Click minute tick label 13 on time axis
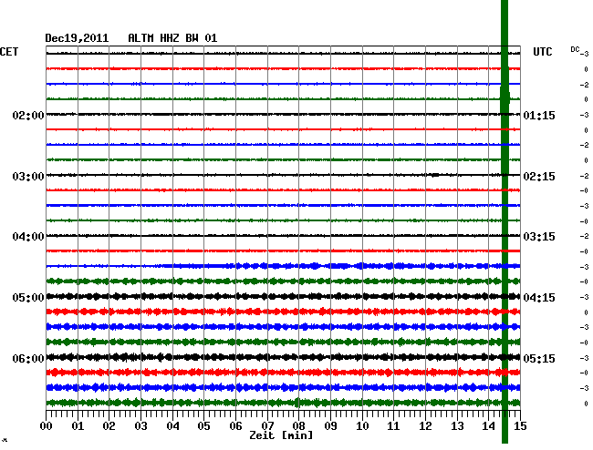Viewport: 593px width, 450px height. click(x=457, y=426)
